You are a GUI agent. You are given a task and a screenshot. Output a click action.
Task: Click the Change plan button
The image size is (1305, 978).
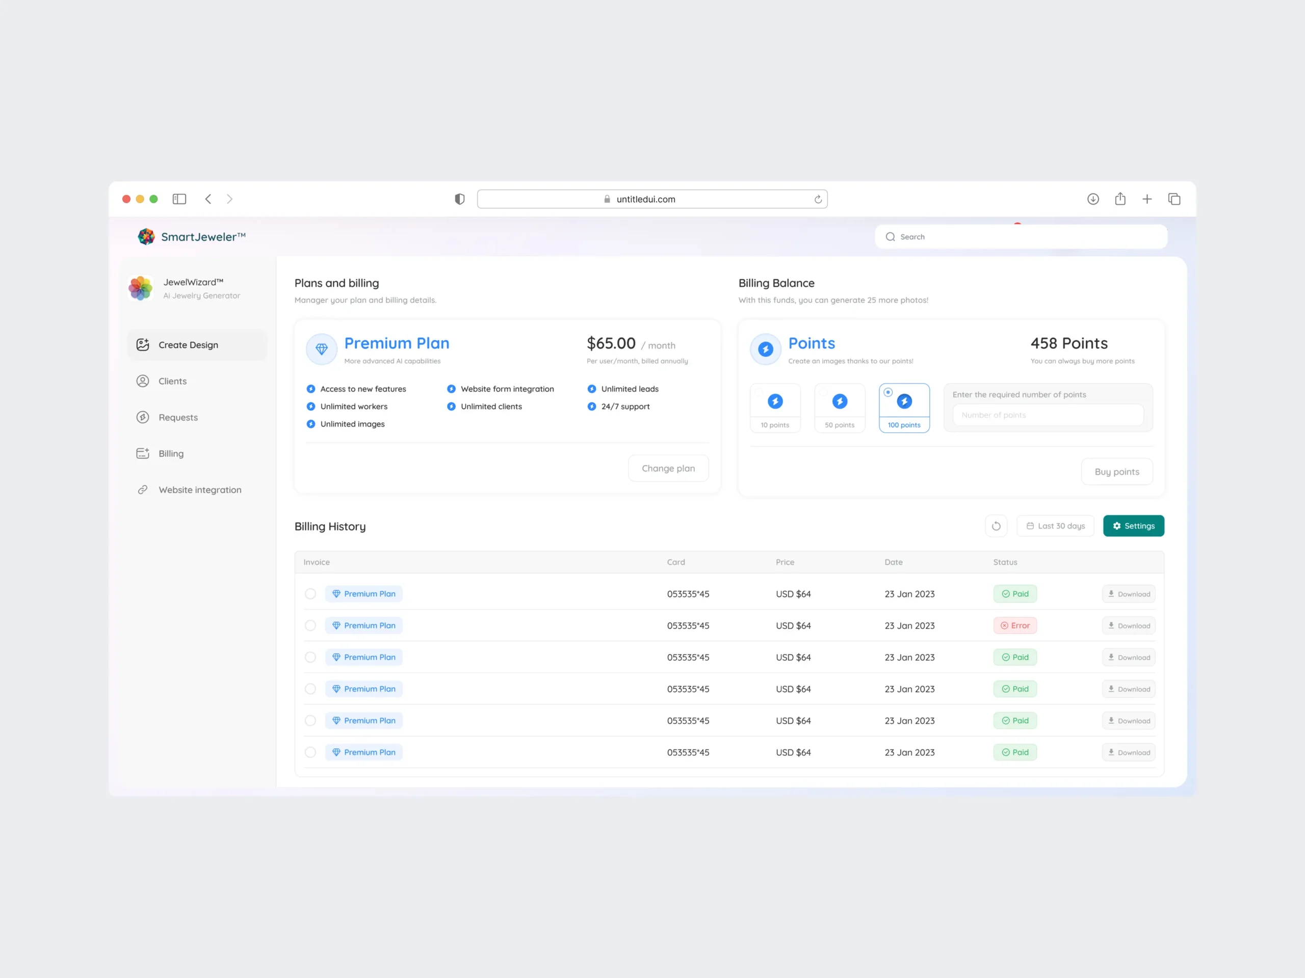668,468
